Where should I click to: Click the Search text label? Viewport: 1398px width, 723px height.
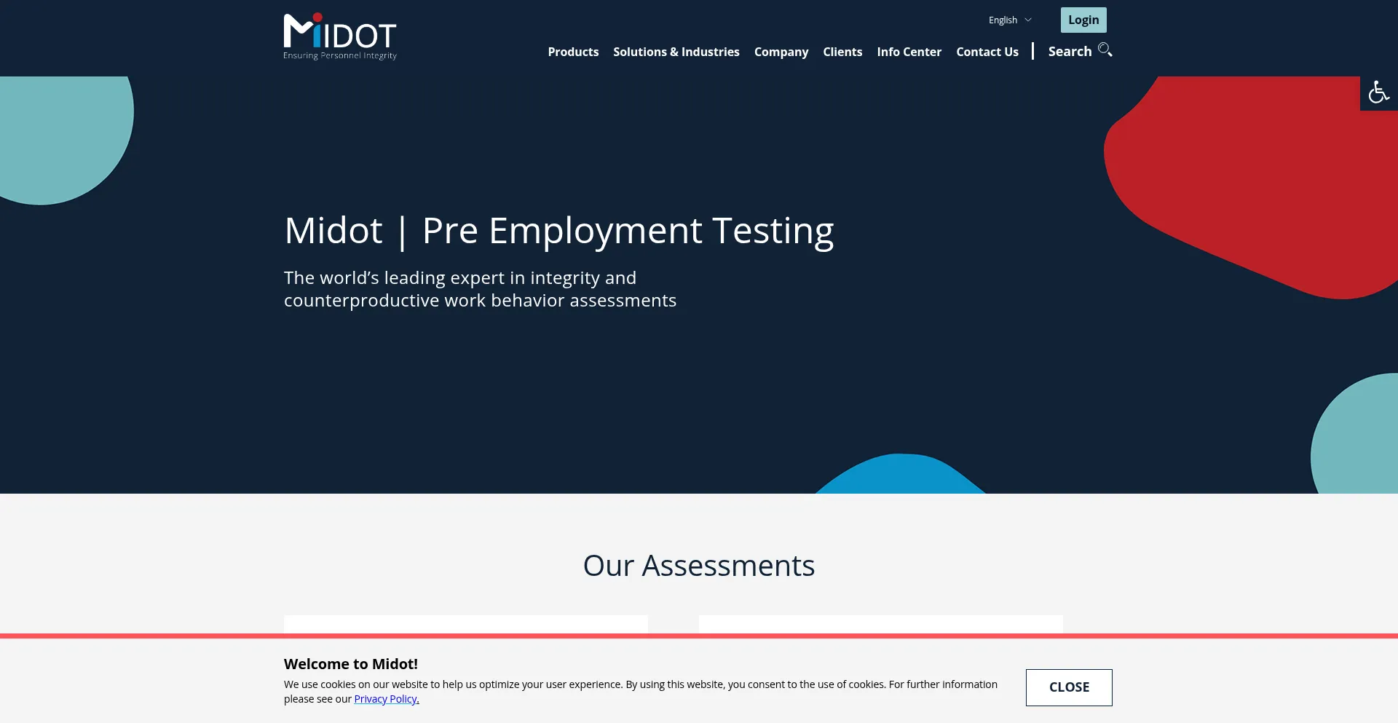click(x=1069, y=52)
